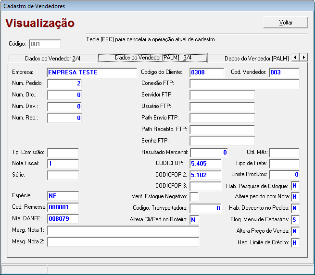Viewport: 315px width, 275px height.
Task: Click Altera Cli/Ped no Roteiro flag
Action: point(194,220)
